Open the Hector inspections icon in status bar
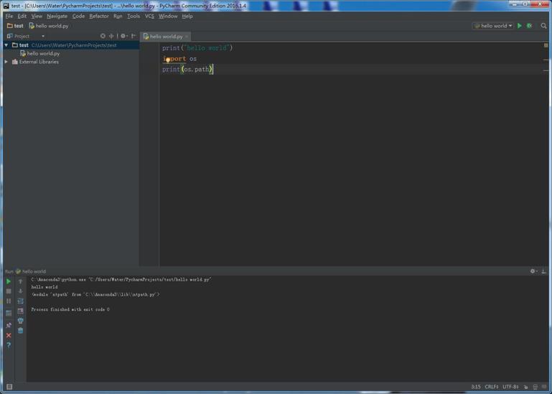Viewport: 552px width, 394px height. tap(535, 387)
